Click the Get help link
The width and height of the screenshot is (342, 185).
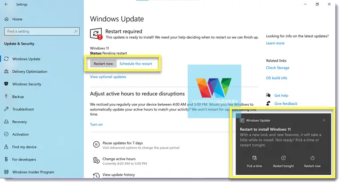click(x=281, y=95)
